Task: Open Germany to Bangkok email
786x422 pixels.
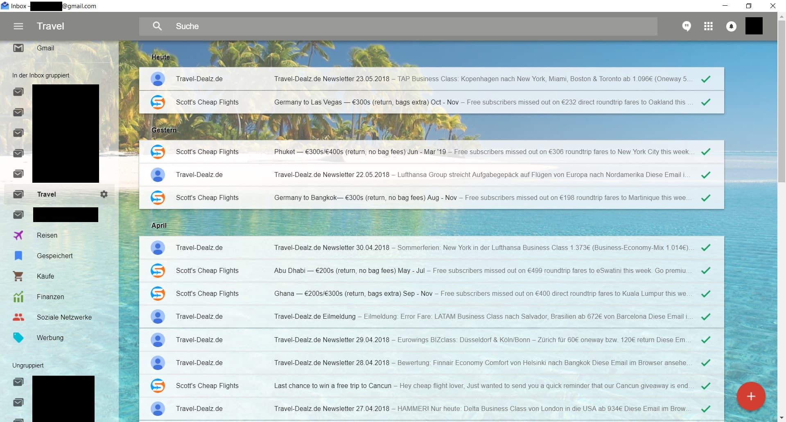Action: click(431, 197)
